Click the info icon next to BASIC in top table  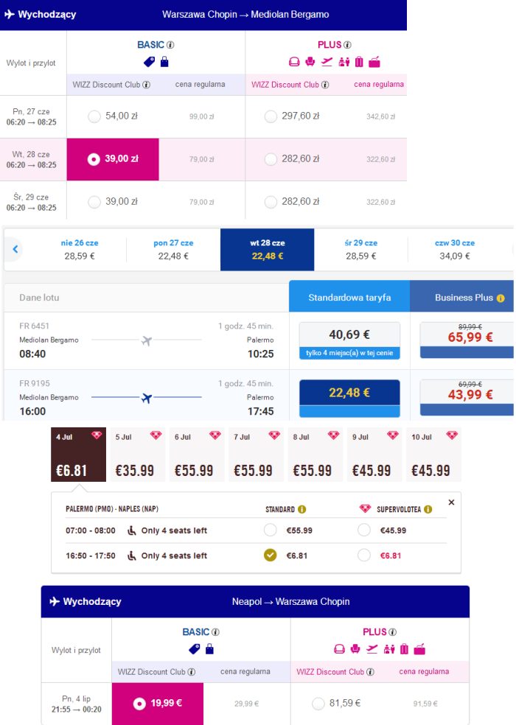(x=170, y=45)
